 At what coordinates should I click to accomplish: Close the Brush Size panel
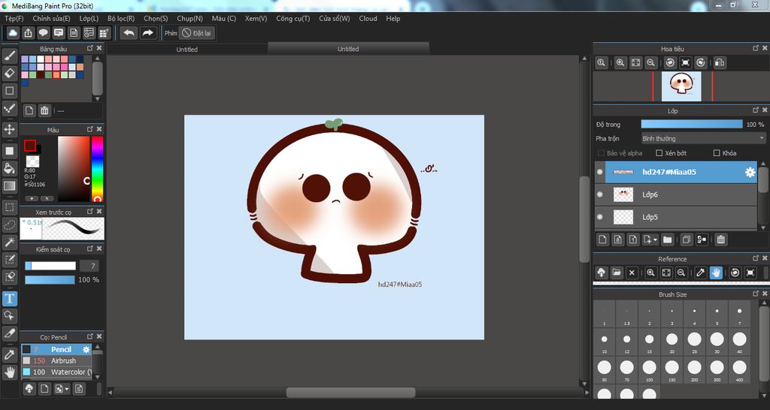[765, 294]
